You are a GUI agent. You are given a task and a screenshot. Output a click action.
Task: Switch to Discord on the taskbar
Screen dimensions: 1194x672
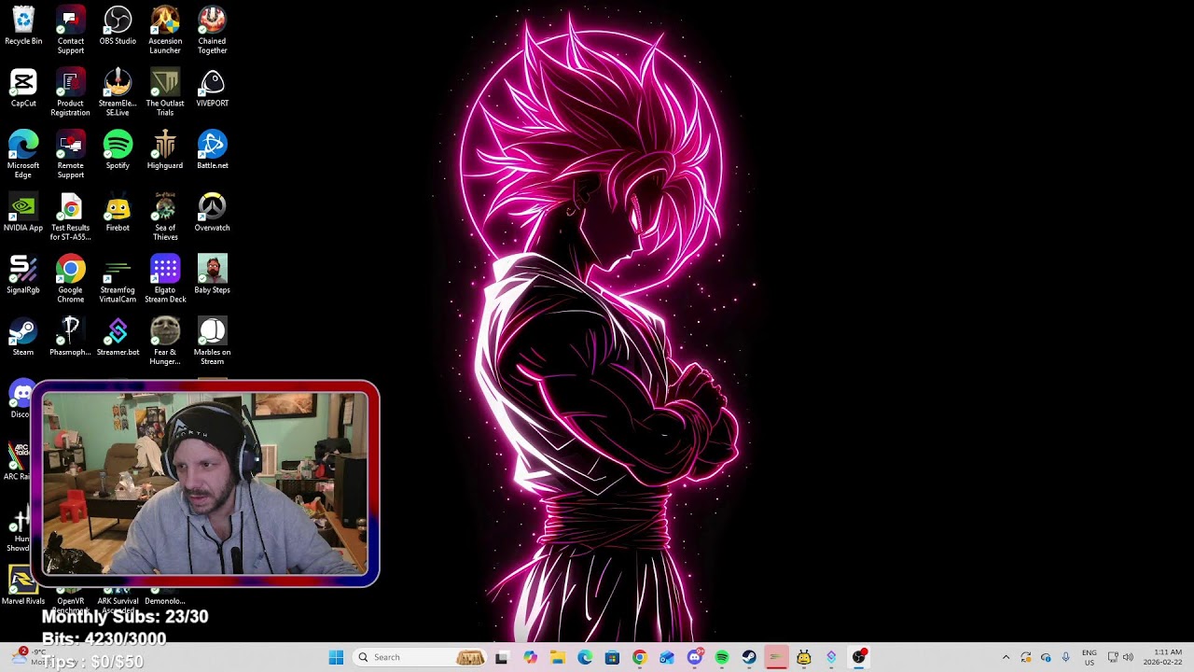(695, 657)
